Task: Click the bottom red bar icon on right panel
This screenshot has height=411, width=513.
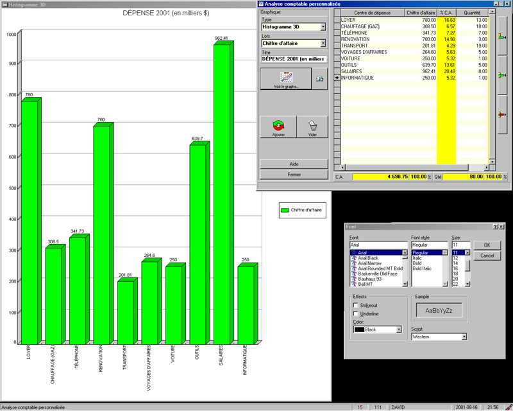Action: [502, 114]
